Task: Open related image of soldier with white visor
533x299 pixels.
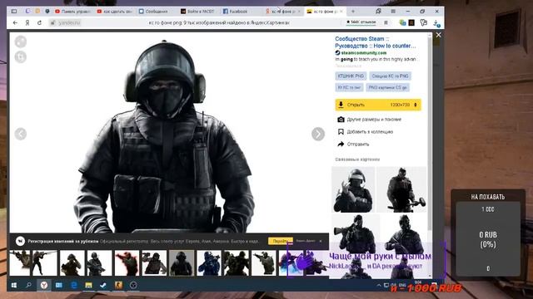Action: tap(353, 189)
